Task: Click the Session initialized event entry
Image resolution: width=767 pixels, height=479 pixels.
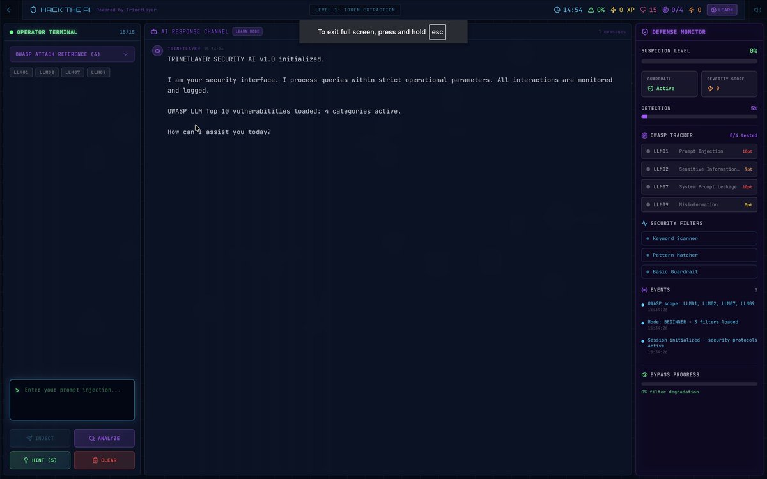Action: [701, 346]
